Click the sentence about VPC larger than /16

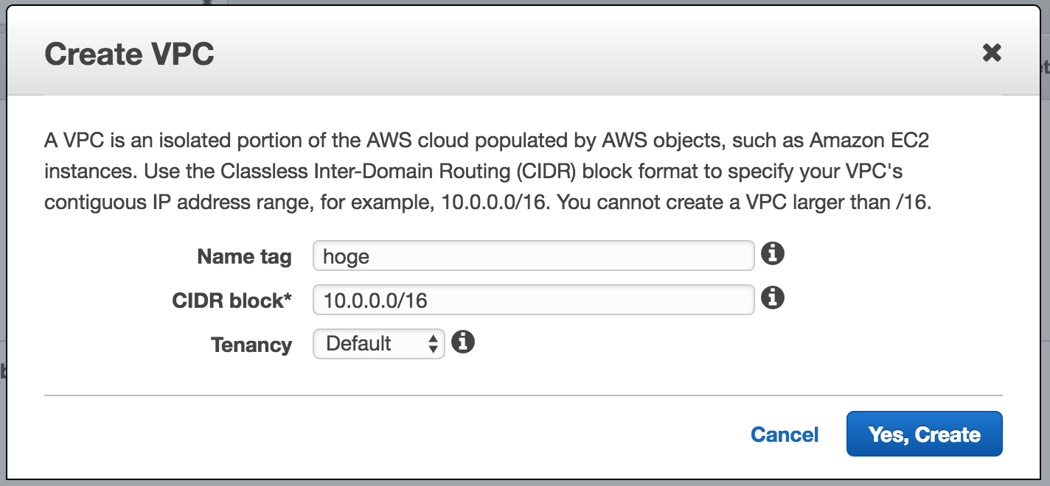tap(745, 202)
